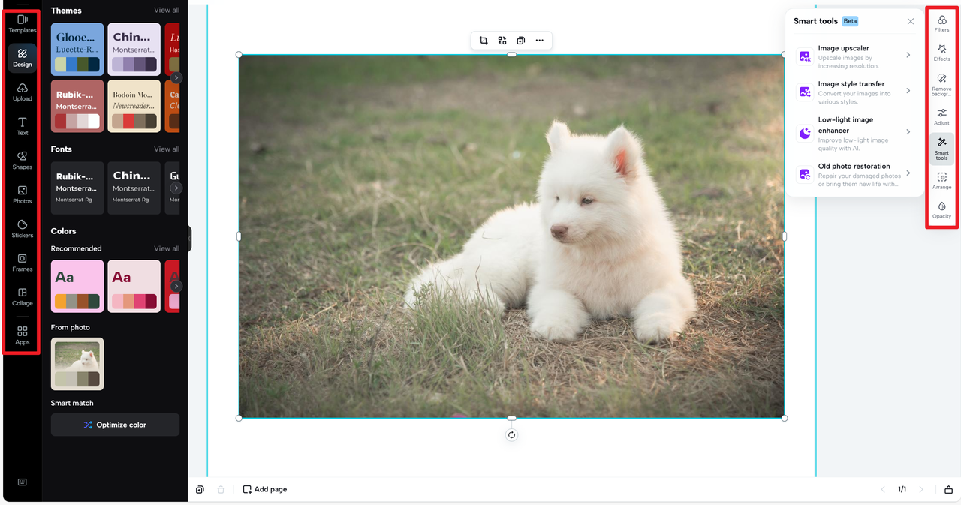This screenshot has height=505, width=961.
Task: Open the more options ellipsis above image
Action: point(539,41)
